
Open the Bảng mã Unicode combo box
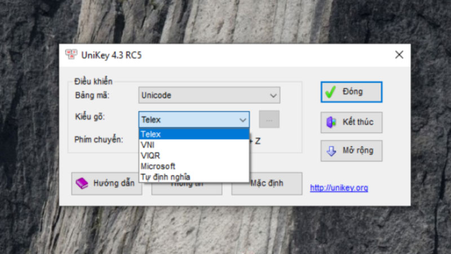click(x=209, y=95)
